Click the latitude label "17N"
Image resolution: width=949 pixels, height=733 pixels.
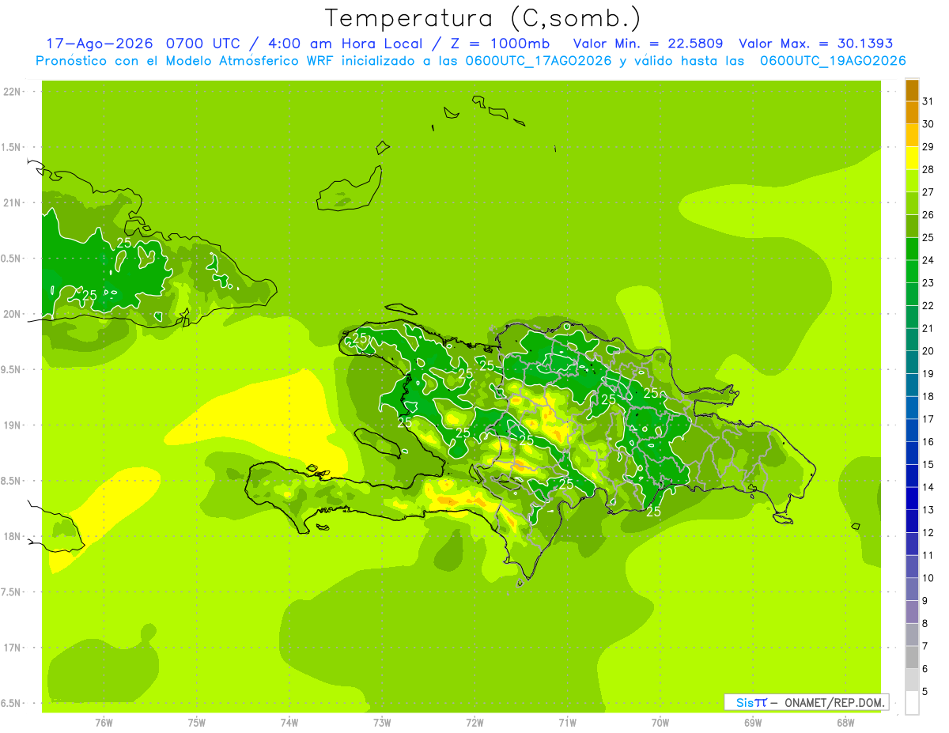point(11,648)
